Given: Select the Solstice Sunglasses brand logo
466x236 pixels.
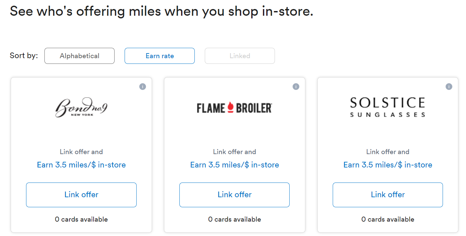Looking at the screenshot, I should 387,107.
